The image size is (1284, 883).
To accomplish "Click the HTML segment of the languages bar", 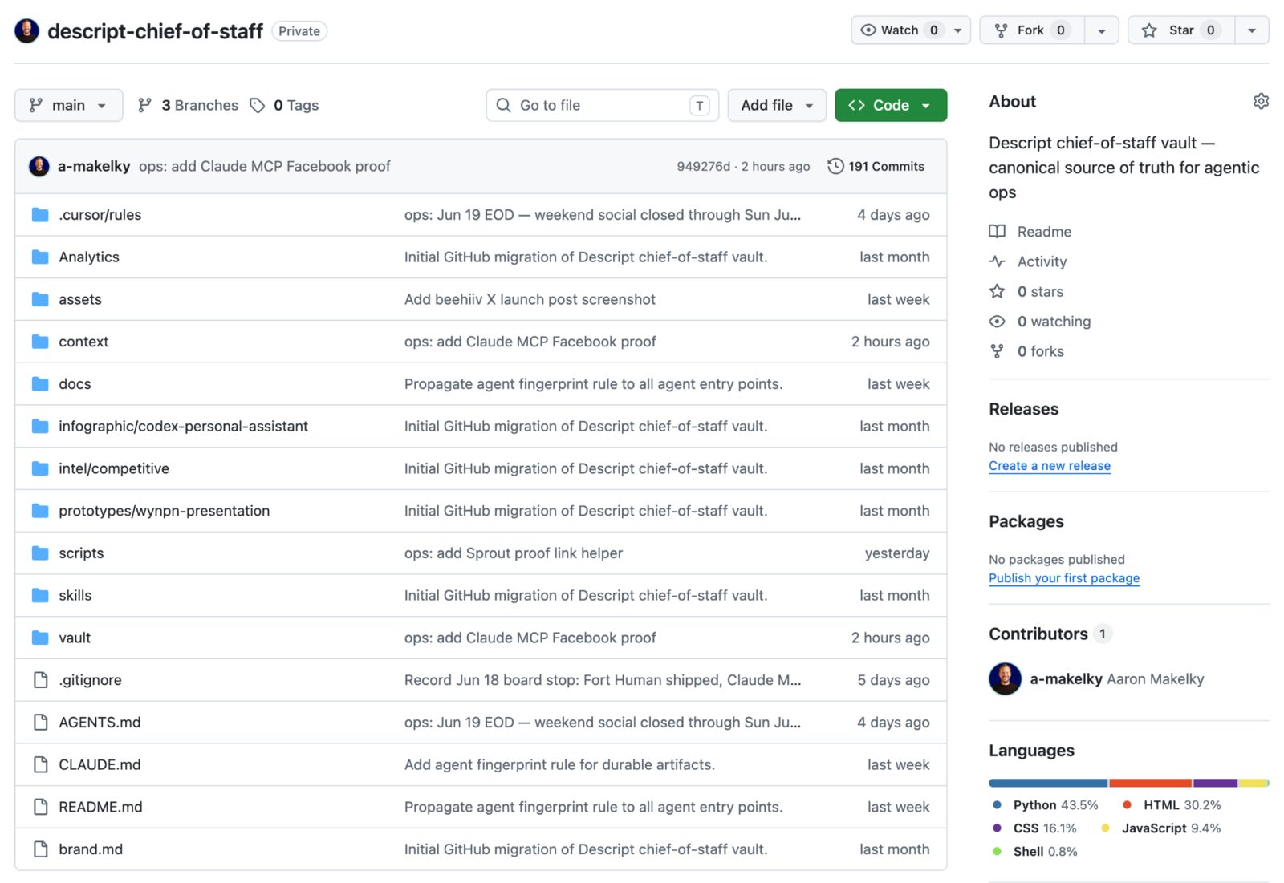I will pyautogui.click(x=1150, y=783).
